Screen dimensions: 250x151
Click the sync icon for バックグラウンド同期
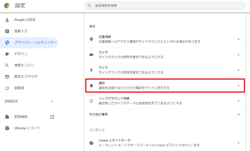[92, 101]
